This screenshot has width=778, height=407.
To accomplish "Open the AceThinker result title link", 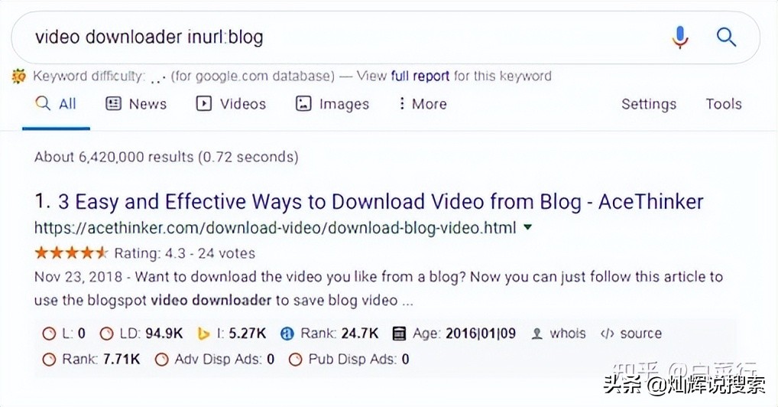I will [381, 202].
